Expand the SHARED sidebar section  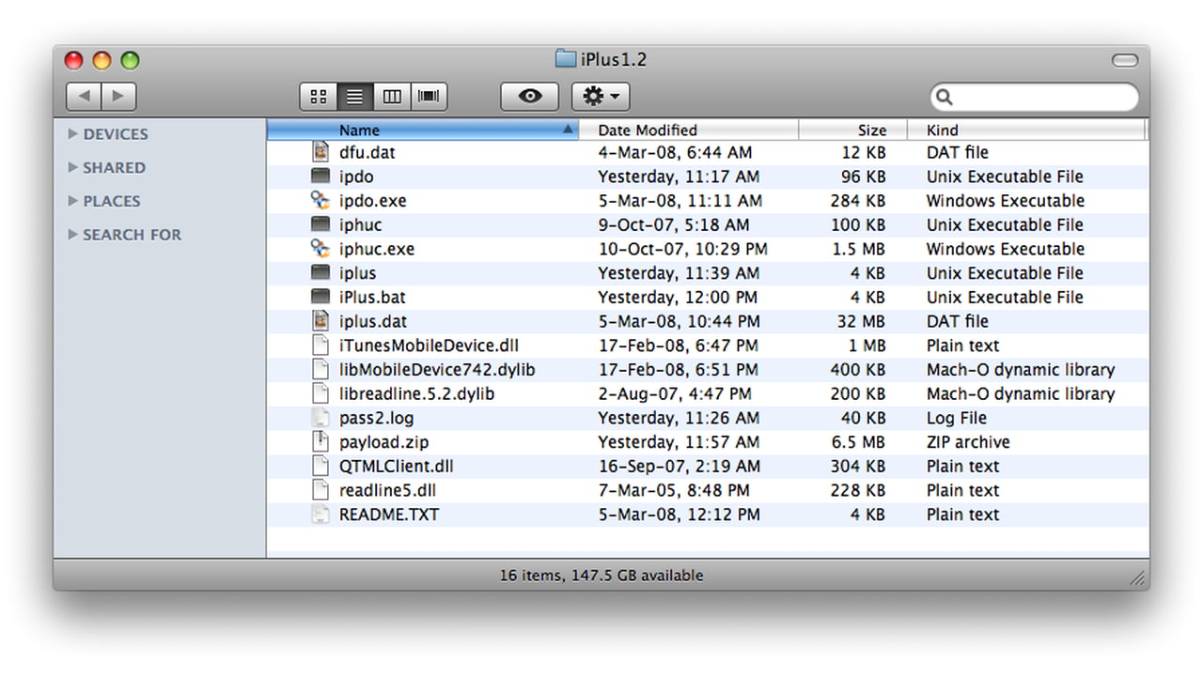click(x=73, y=167)
